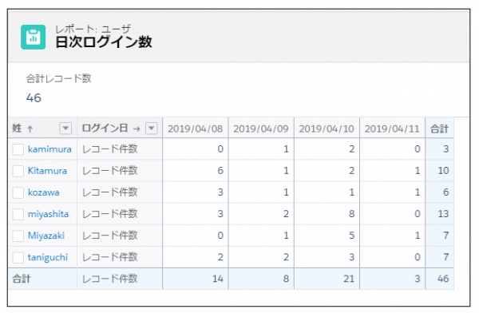Click kozawa's total value 6
The height and width of the screenshot is (313, 479).
[446, 192]
